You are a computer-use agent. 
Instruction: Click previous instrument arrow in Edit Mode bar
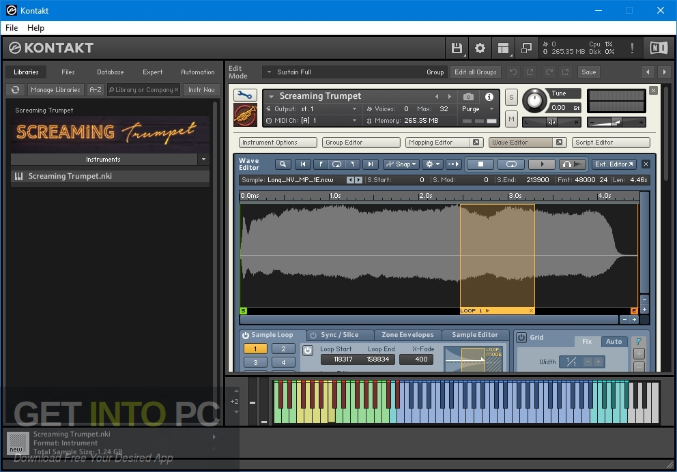point(647,72)
